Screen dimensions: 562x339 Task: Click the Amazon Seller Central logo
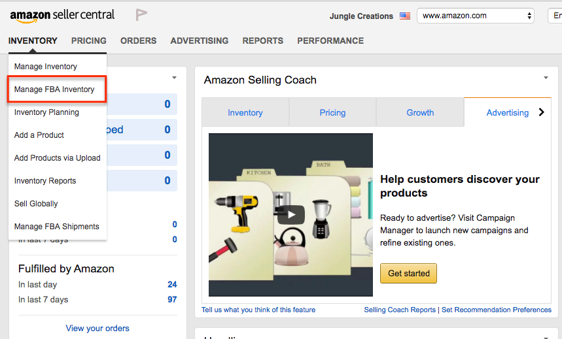pos(62,14)
